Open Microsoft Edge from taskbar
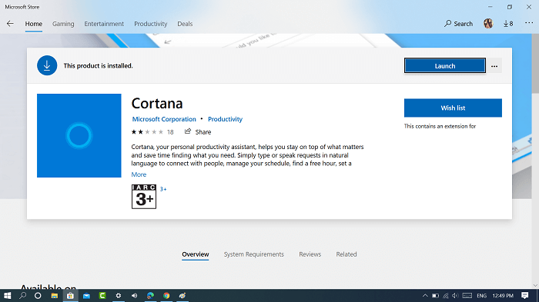The image size is (539, 302). click(x=150, y=296)
